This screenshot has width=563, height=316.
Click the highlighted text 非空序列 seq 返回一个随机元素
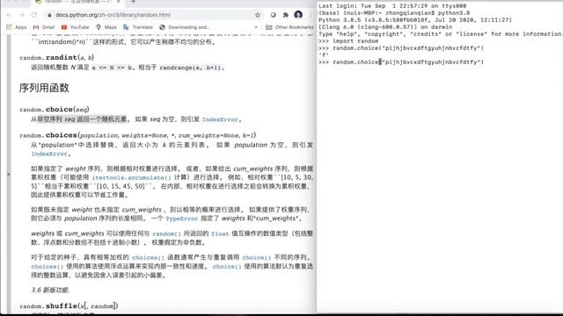(x=82, y=119)
